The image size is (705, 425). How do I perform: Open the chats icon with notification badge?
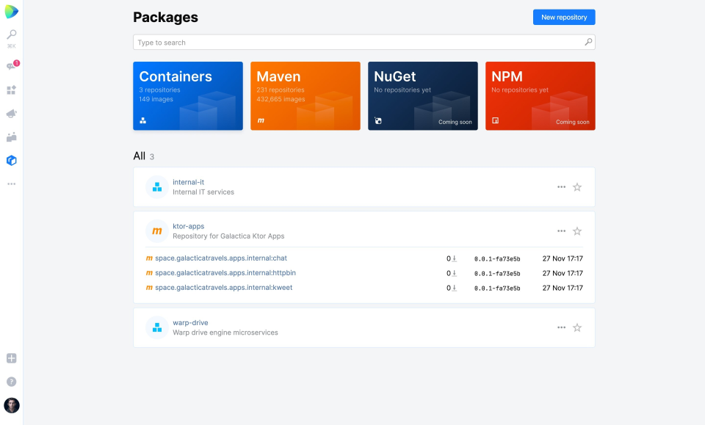click(11, 66)
